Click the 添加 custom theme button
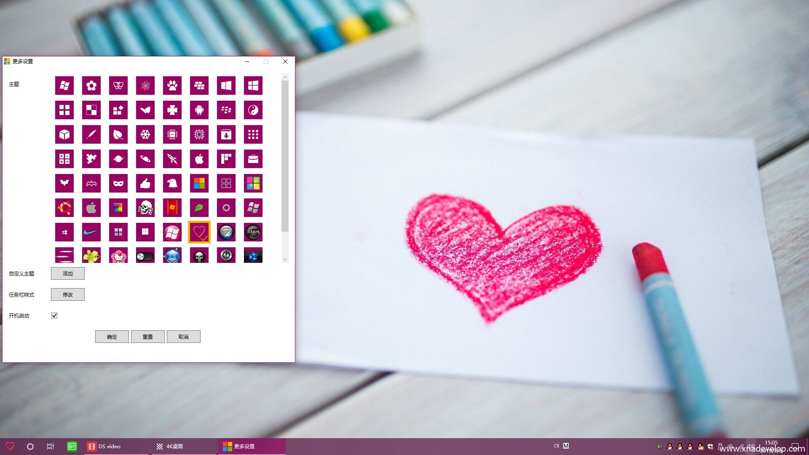 pos(67,273)
